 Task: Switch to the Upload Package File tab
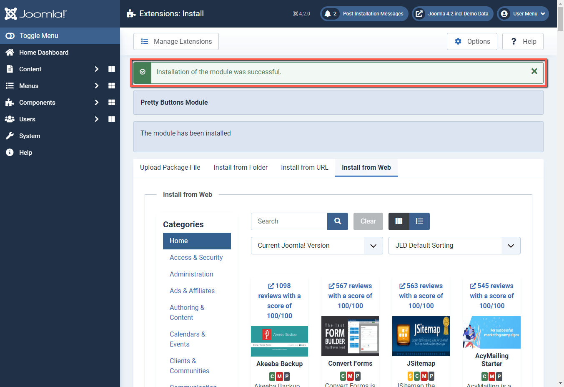point(170,167)
